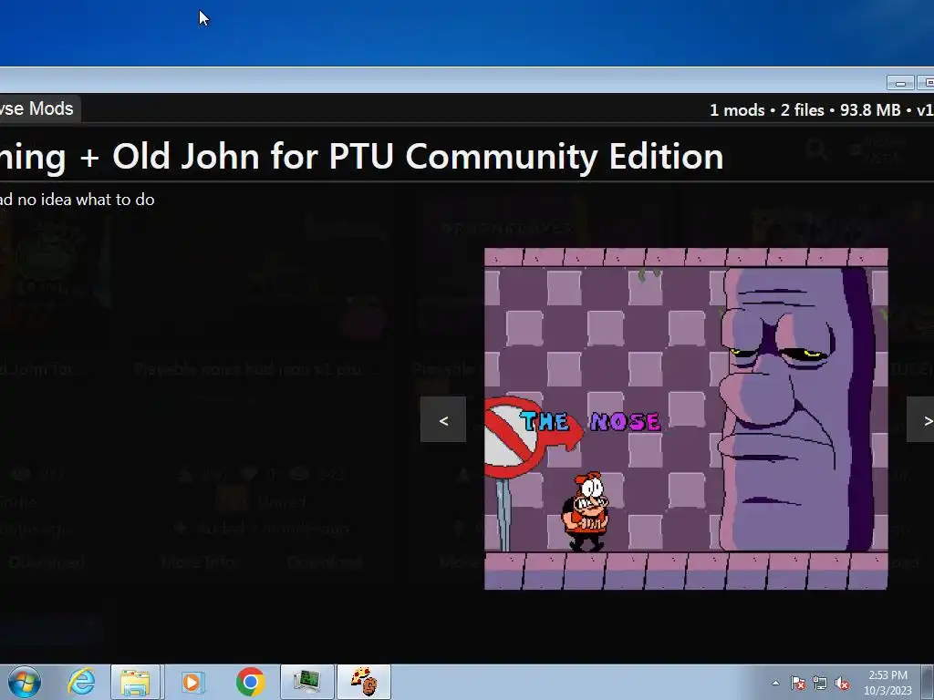Advance to the next preview image with the > arrow
934x700 pixels.
(x=921, y=419)
